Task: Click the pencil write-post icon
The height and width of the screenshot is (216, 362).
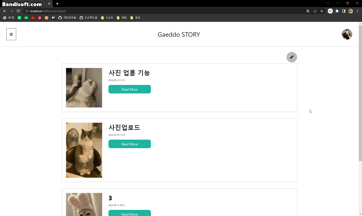Action: pos(292,57)
